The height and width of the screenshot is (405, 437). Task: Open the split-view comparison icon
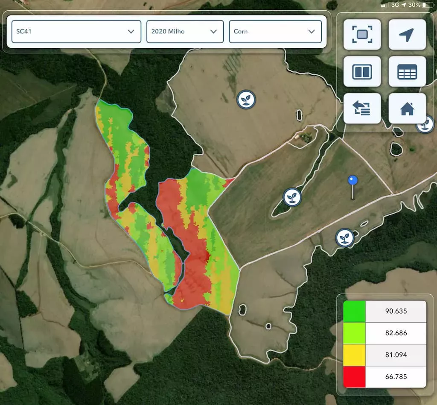pyautogui.click(x=362, y=71)
